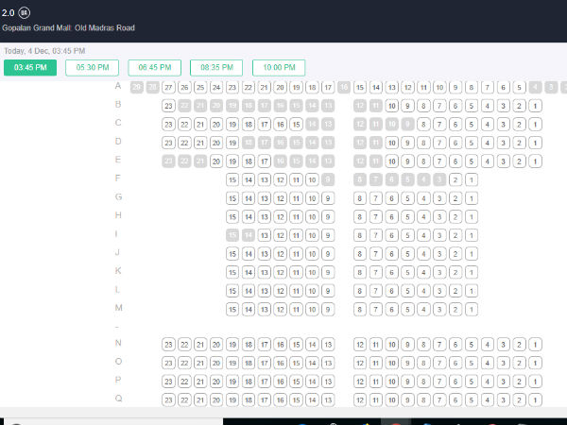
Task: Choose seat 4 in row M
Action: (x=423, y=309)
